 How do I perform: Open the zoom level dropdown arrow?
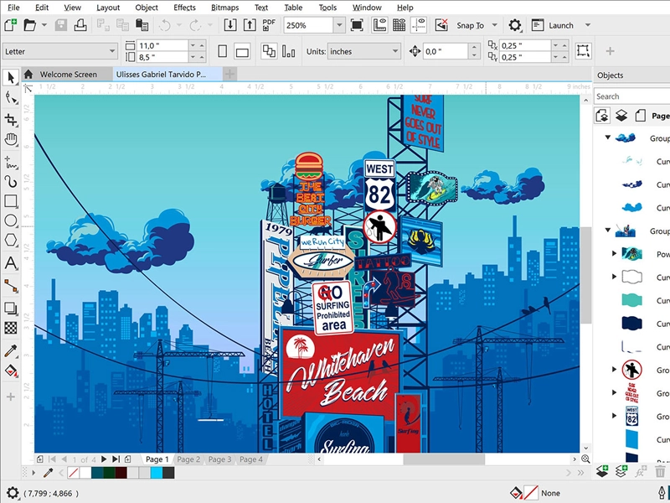click(339, 25)
